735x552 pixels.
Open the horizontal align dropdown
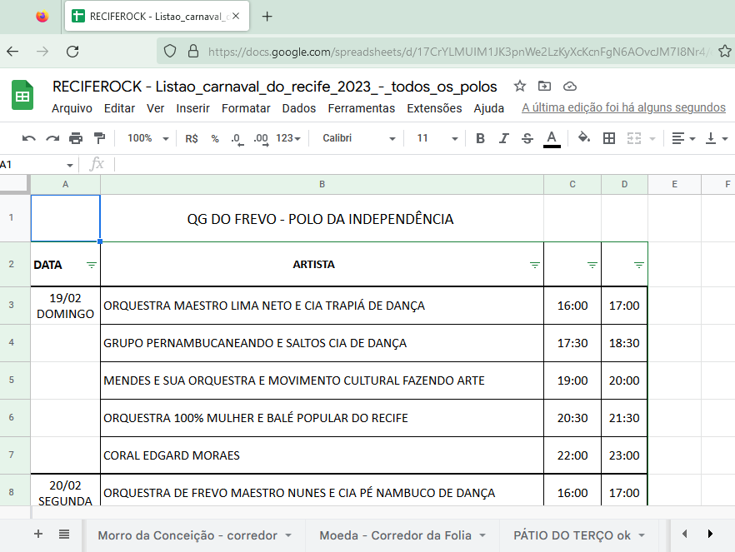pos(683,138)
